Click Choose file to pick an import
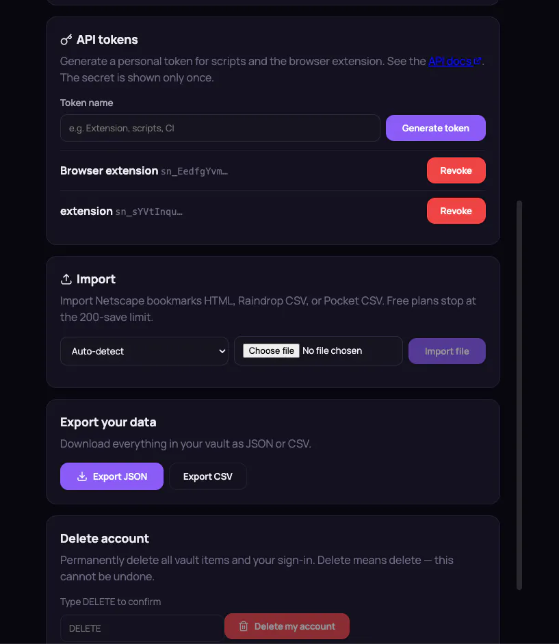Screen dimensions: 559x644 coord(271,351)
